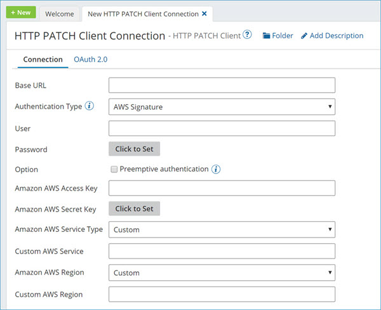This screenshot has width=381, height=310.
Task: Click the Custom AWS Service field
Action: click(222, 251)
